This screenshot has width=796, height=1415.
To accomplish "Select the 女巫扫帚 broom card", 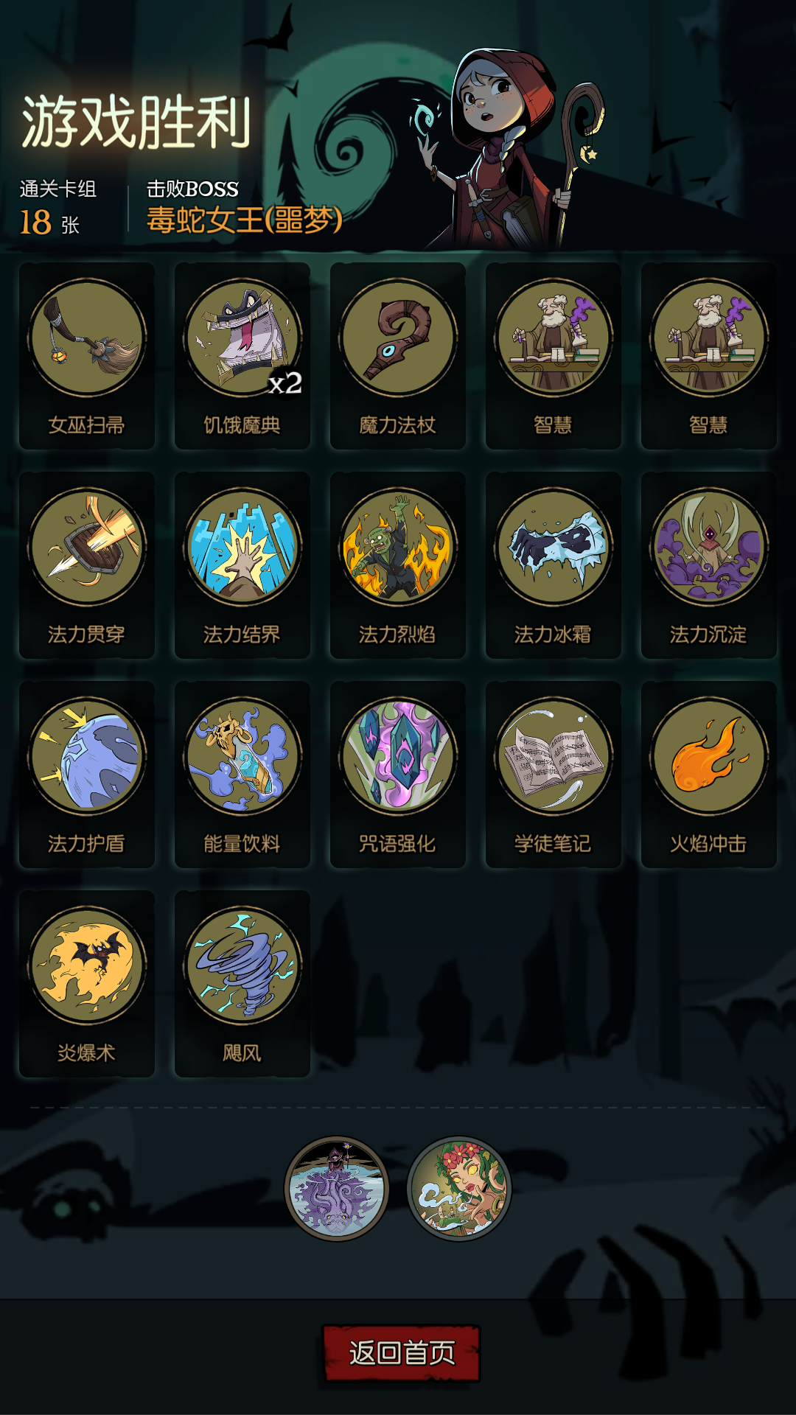I will point(87,356).
